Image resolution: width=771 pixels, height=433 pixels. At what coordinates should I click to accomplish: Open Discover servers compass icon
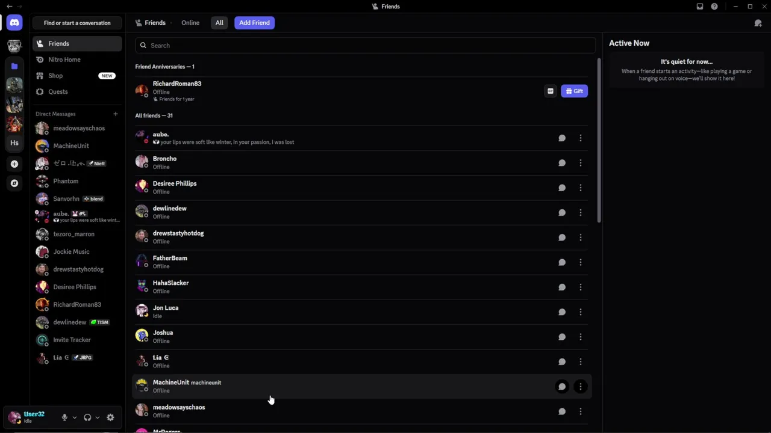[14, 183]
